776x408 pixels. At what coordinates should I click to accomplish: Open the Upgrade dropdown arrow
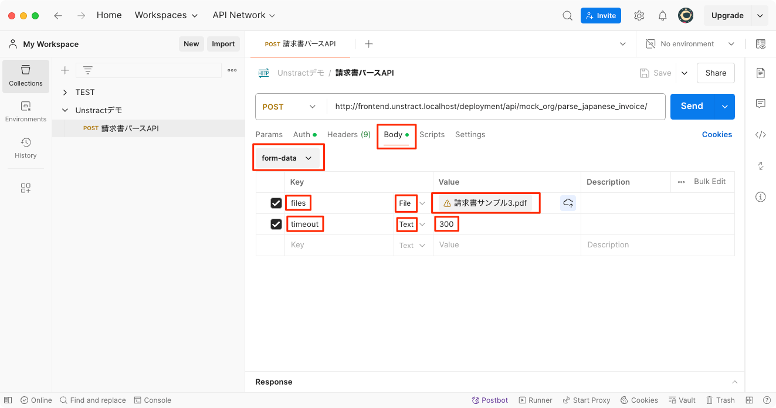click(760, 16)
